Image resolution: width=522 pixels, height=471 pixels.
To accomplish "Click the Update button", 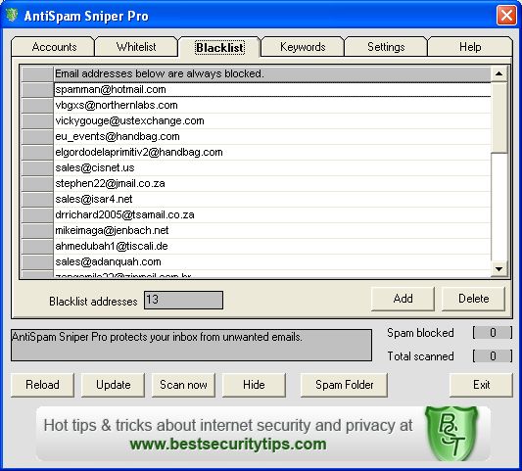I will click(113, 385).
